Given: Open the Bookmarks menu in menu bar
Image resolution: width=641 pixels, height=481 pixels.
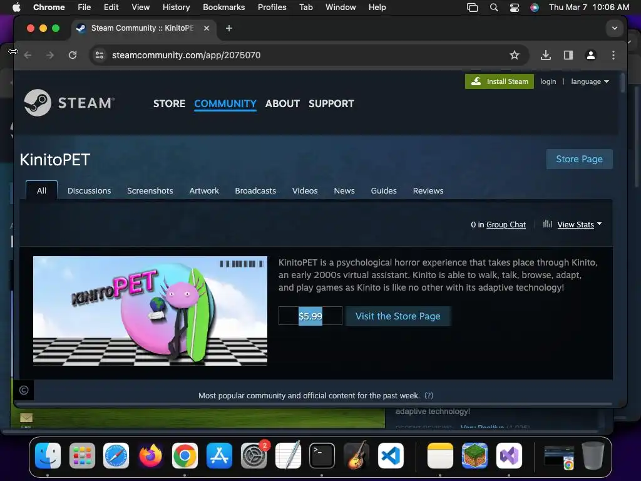Looking at the screenshot, I should click(223, 7).
